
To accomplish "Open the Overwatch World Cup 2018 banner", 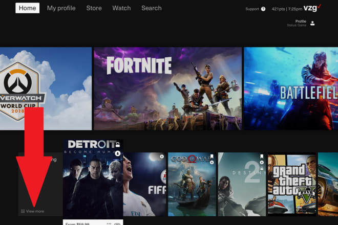I will pyautogui.click(x=46, y=88).
